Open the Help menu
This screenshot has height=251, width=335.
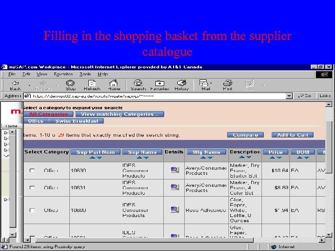click(x=102, y=74)
